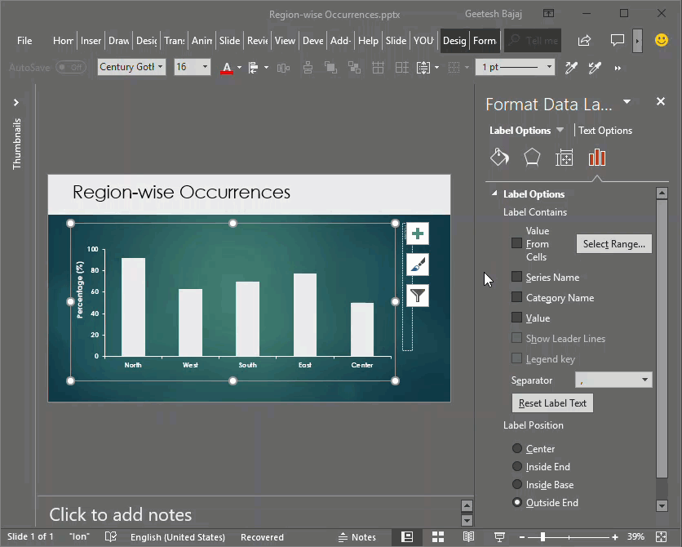
Task: Select the Label Options chart icon
Action: (597, 157)
